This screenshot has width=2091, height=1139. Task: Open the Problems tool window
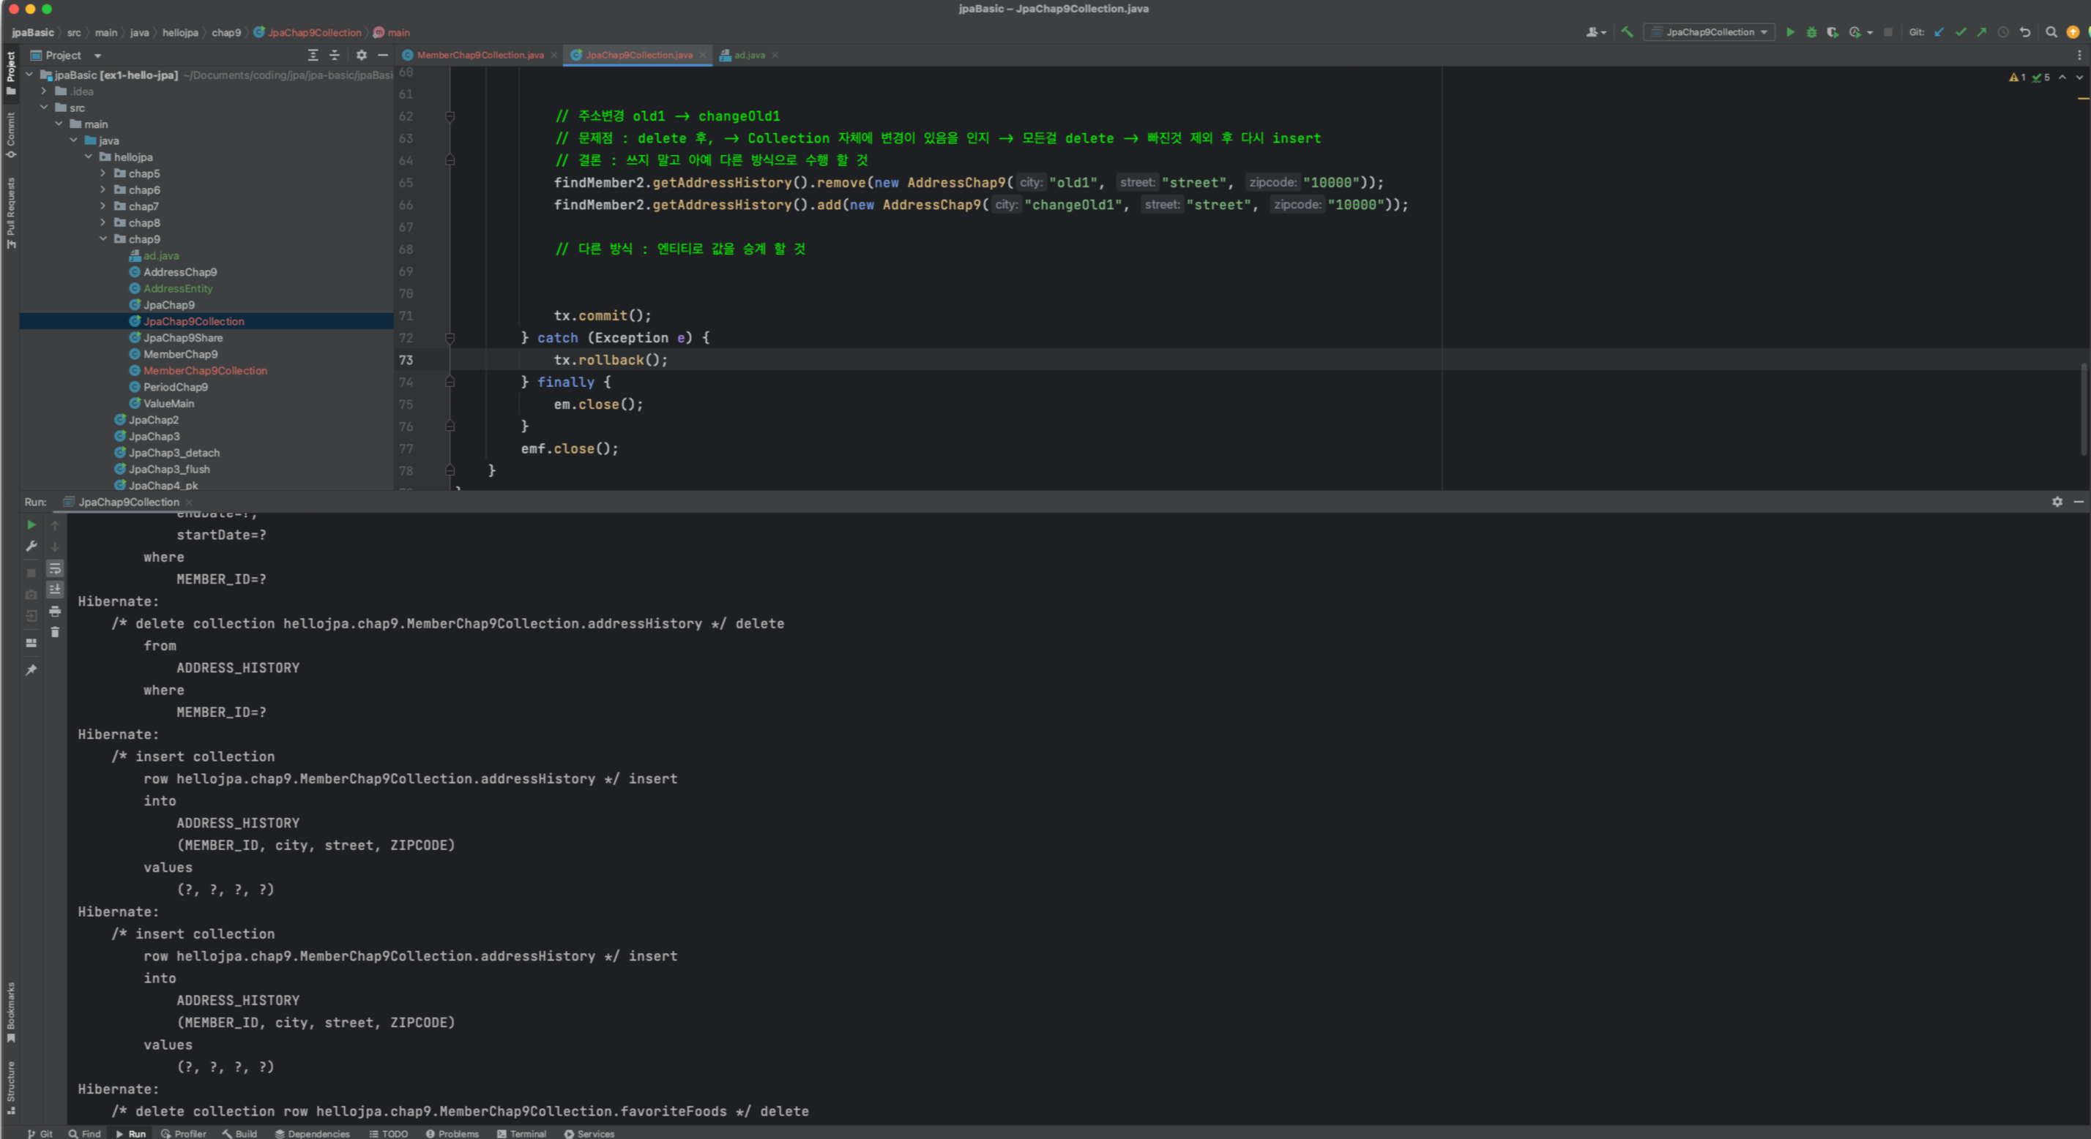coord(452,1133)
